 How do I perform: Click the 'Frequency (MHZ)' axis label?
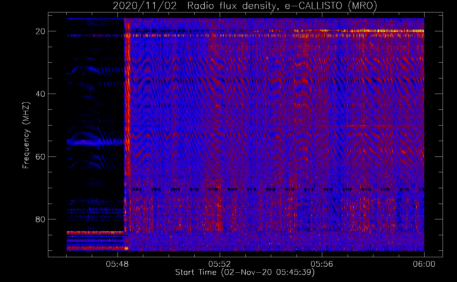[x=26, y=135]
